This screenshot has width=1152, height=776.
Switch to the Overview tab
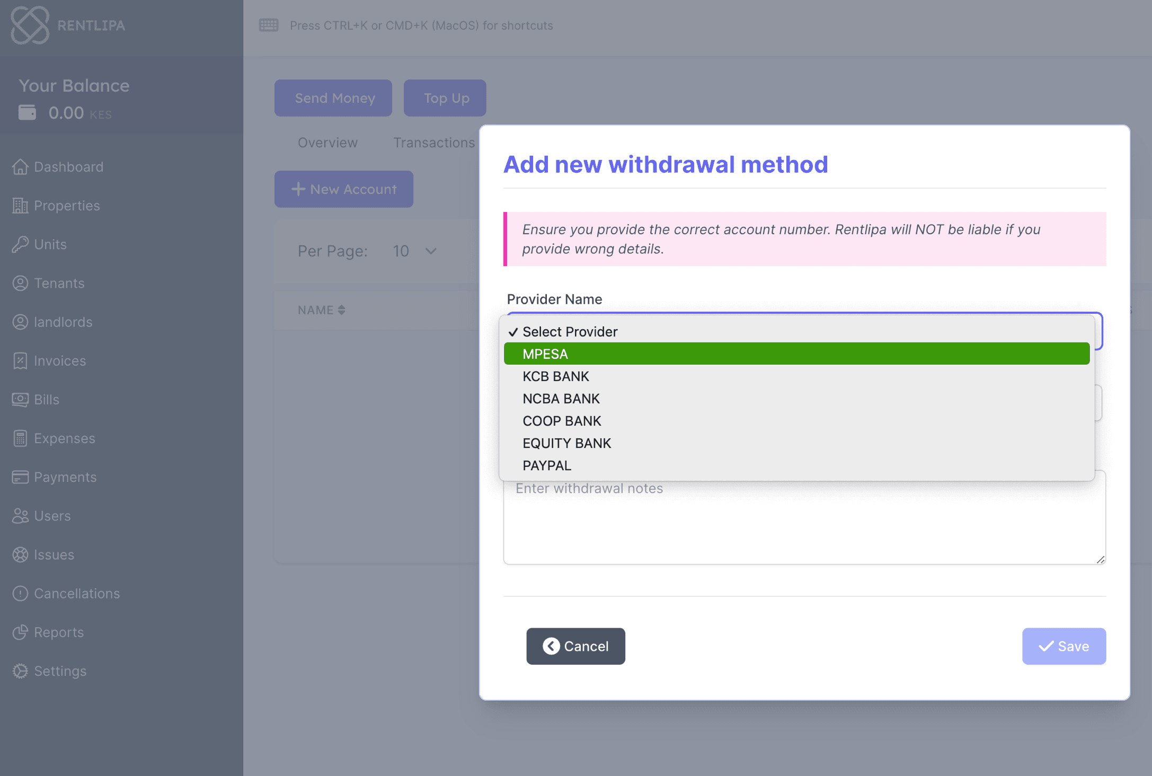pyautogui.click(x=327, y=143)
